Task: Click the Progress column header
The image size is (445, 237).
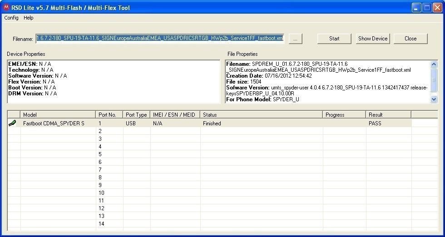Action: tap(344, 115)
